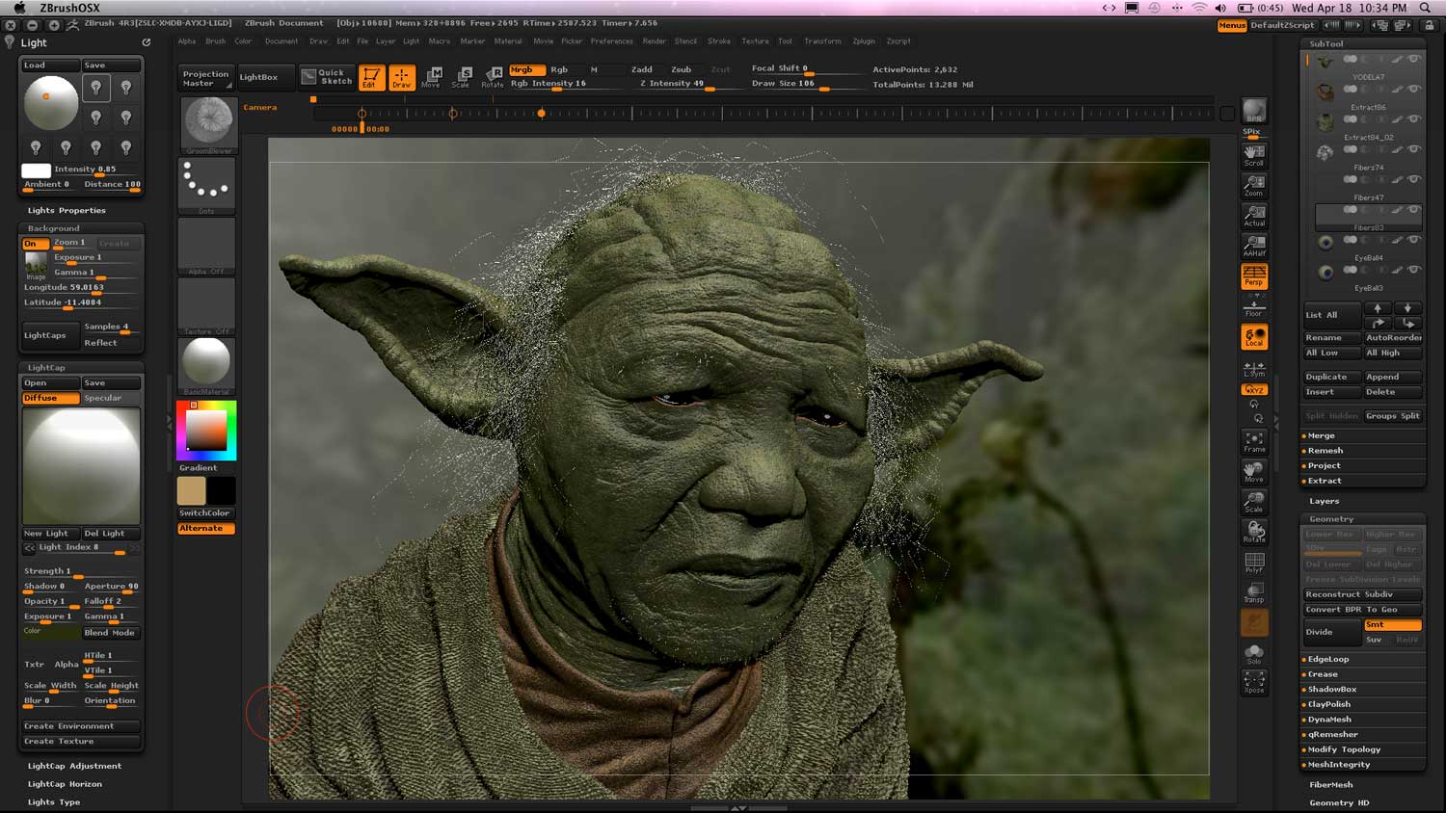Move subtool down with down arrow

click(1407, 308)
